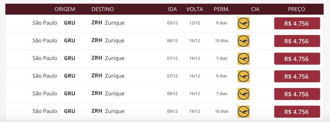This screenshot has width=330, height=122.
Task: Click Lufthansa logo for 09/12 to 16/12 flight
Action: click(244, 94)
